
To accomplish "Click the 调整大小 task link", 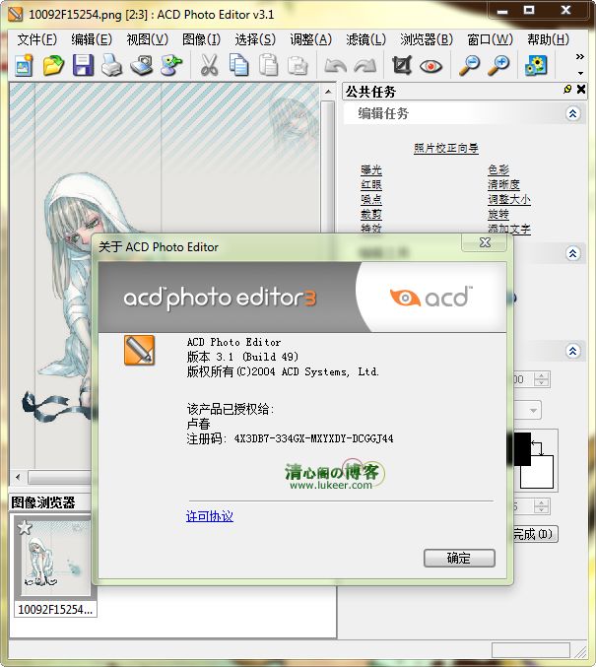I will (509, 199).
